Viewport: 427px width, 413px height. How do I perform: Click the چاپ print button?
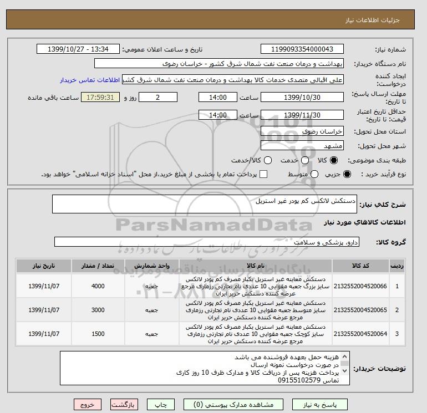point(161,405)
